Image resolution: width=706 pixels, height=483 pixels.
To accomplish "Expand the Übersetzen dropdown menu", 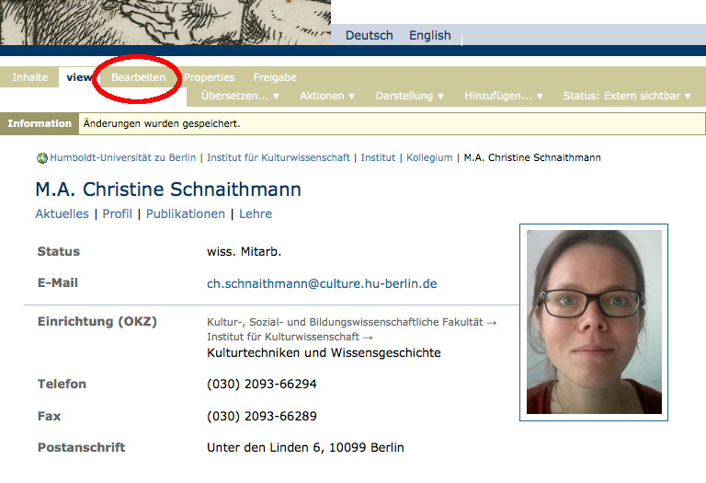I will click(x=240, y=96).
